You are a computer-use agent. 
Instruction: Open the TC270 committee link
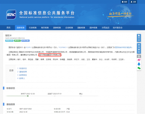tap(28, 47)
